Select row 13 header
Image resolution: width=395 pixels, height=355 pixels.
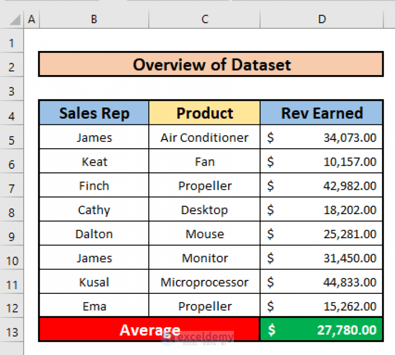[12, 330]
